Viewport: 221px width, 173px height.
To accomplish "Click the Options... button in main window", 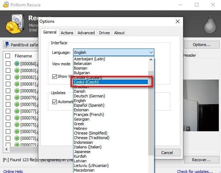I will click(x=202, y=45).
